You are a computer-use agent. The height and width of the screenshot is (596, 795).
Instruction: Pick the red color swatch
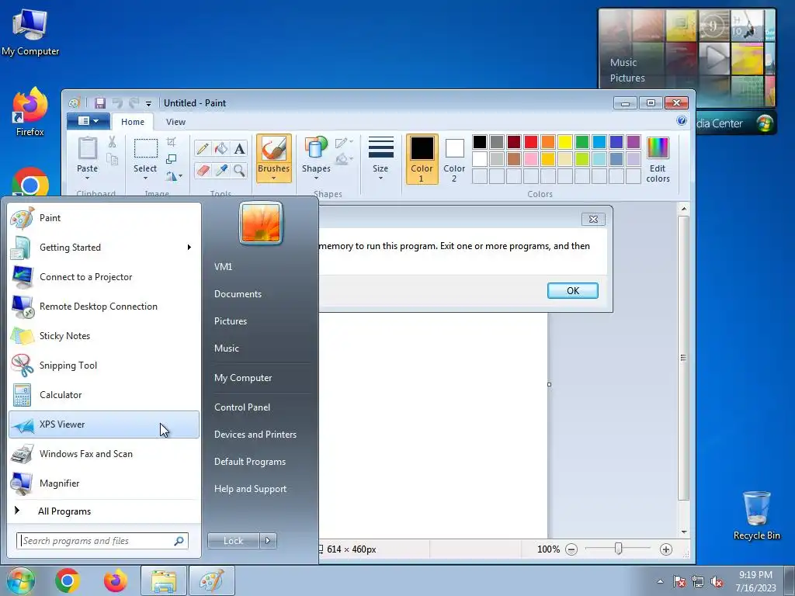tap(531, 142)
